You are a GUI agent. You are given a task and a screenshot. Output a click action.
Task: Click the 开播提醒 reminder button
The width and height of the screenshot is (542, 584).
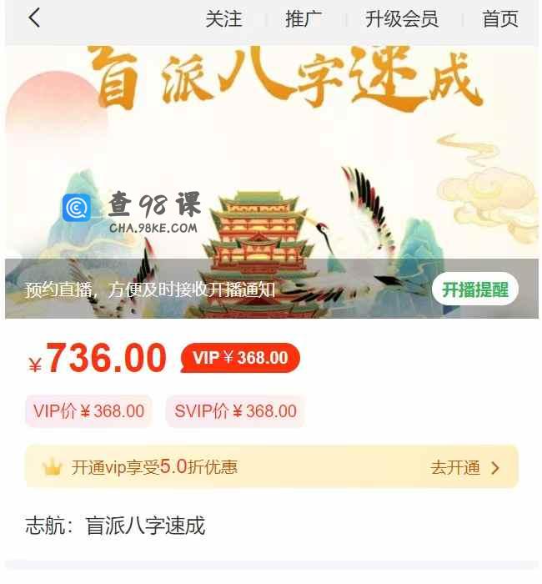475,289
